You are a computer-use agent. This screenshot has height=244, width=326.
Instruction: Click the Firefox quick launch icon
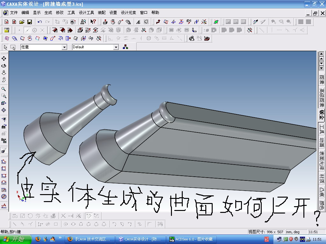click(38, 239)
